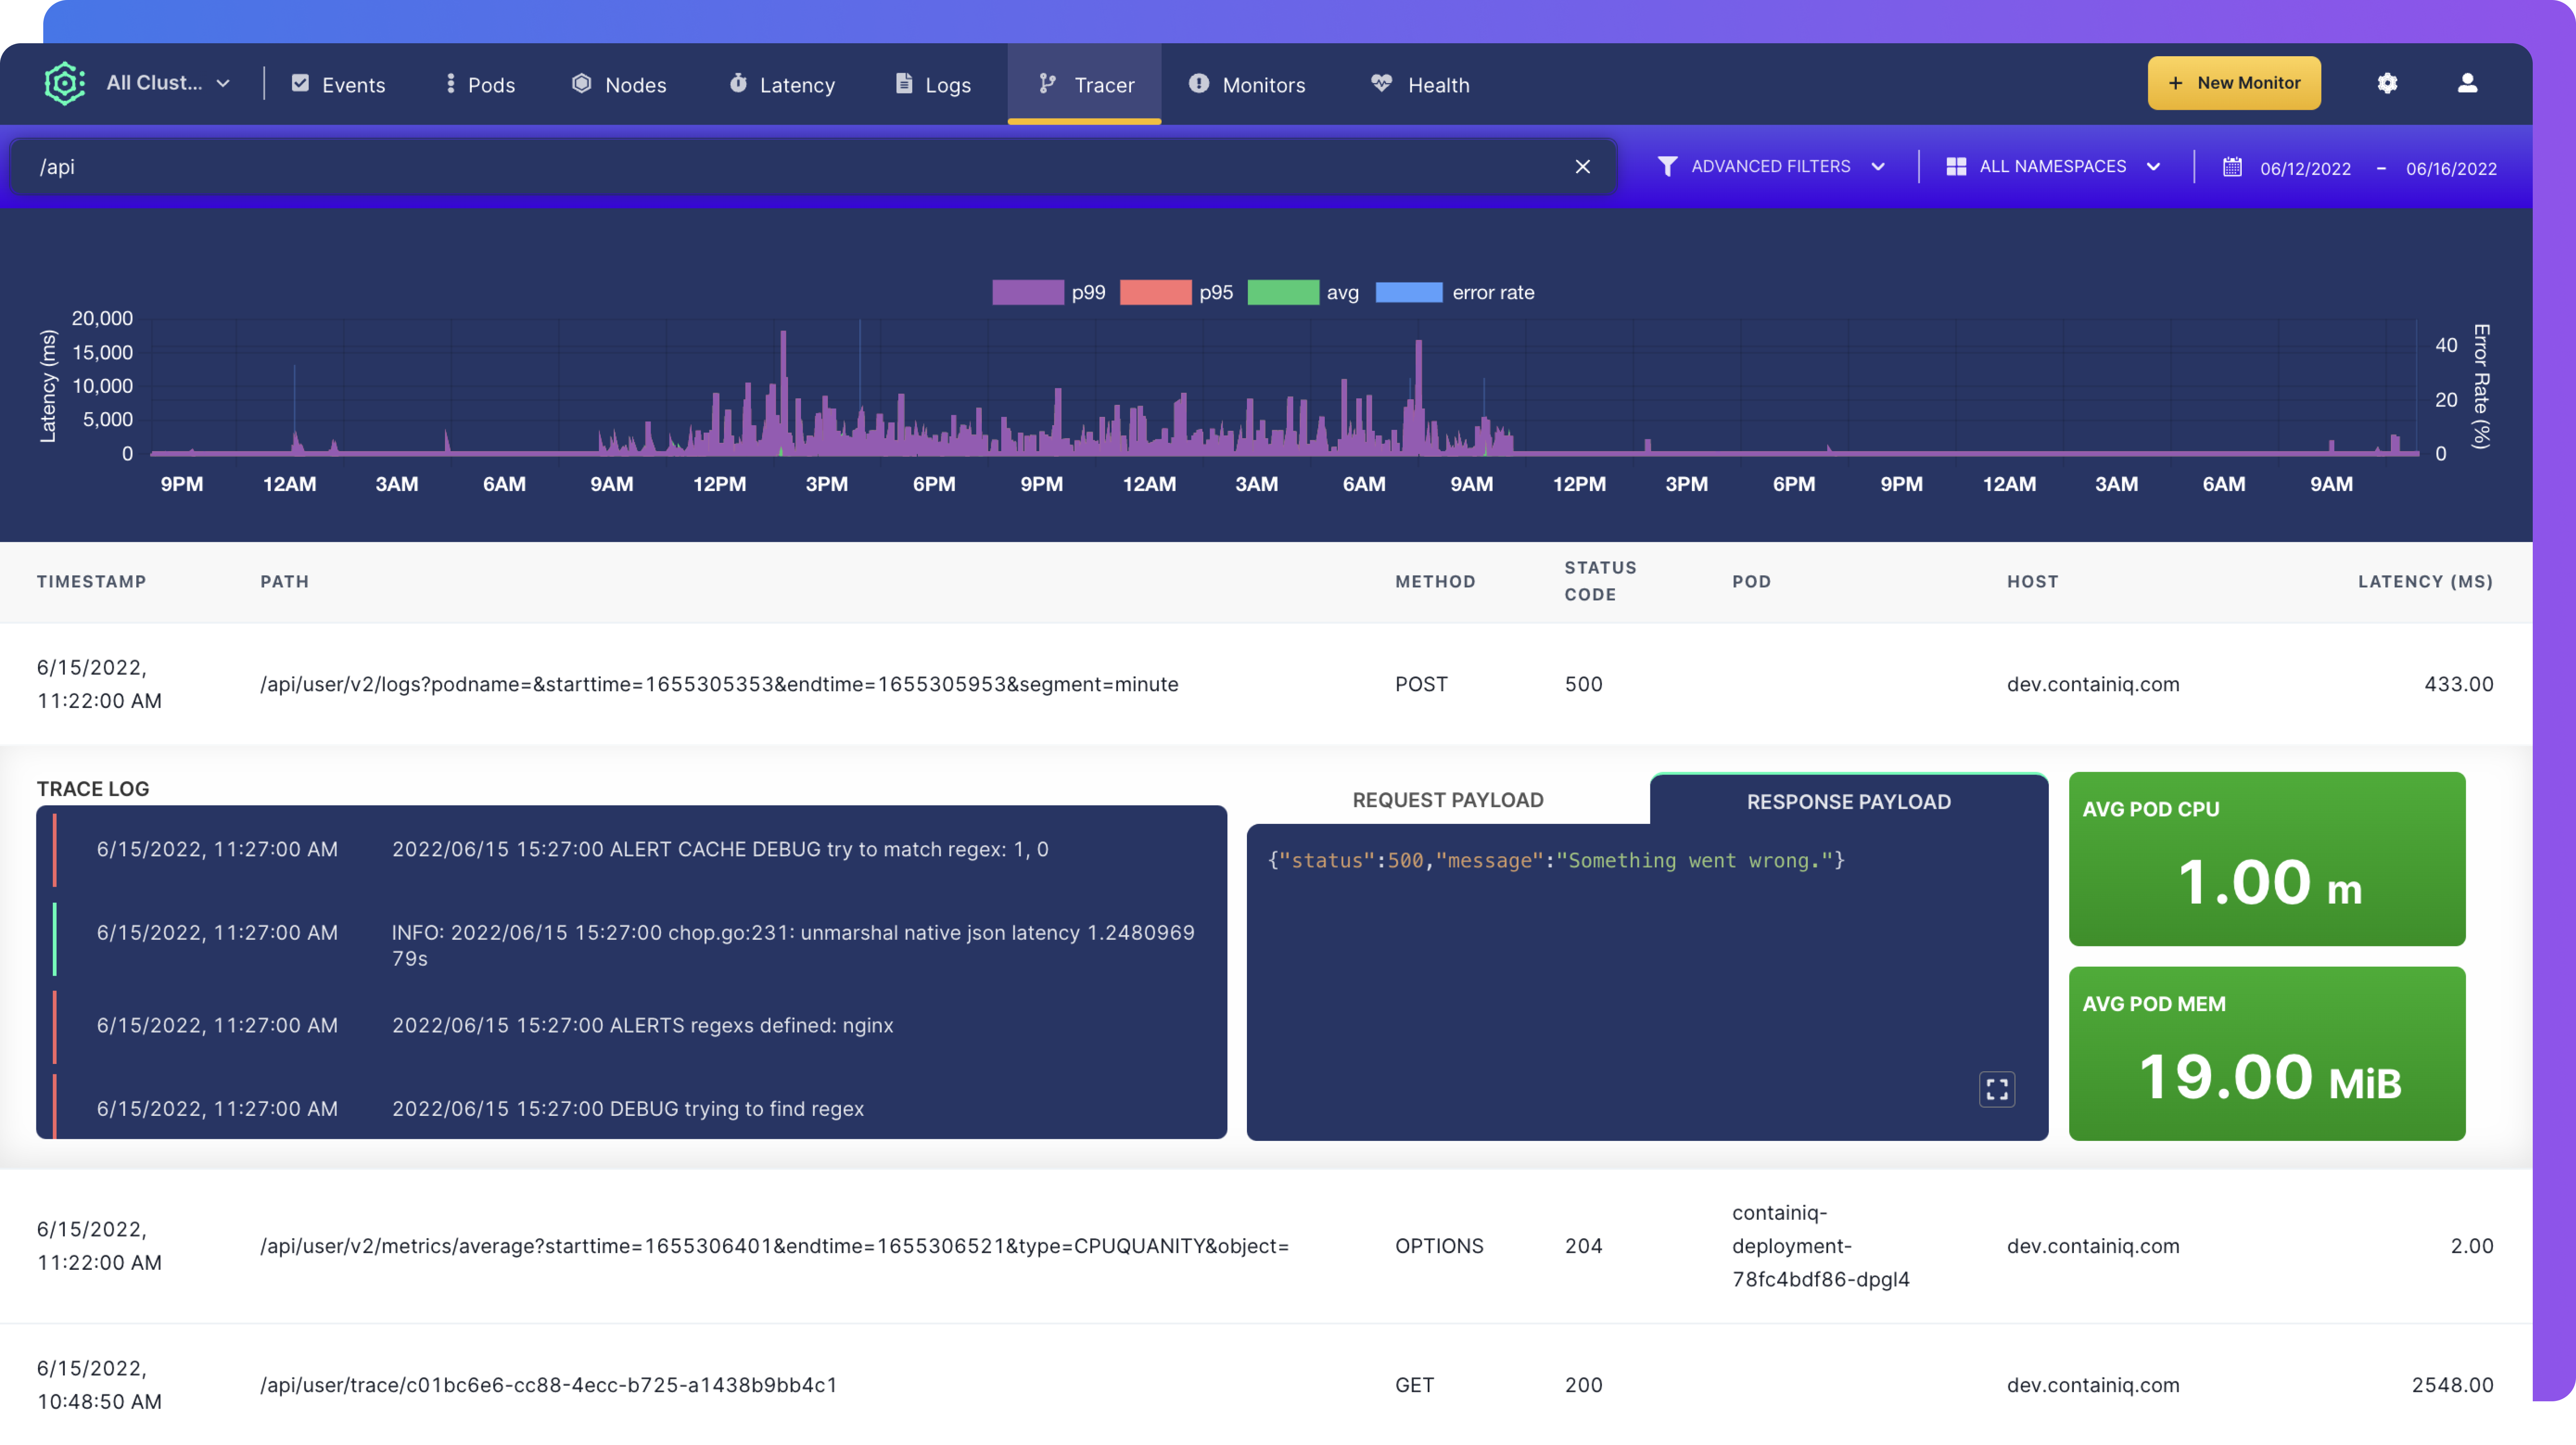
Task: Expand response payload to fullscreen
Action: tap(1997, 1089)
